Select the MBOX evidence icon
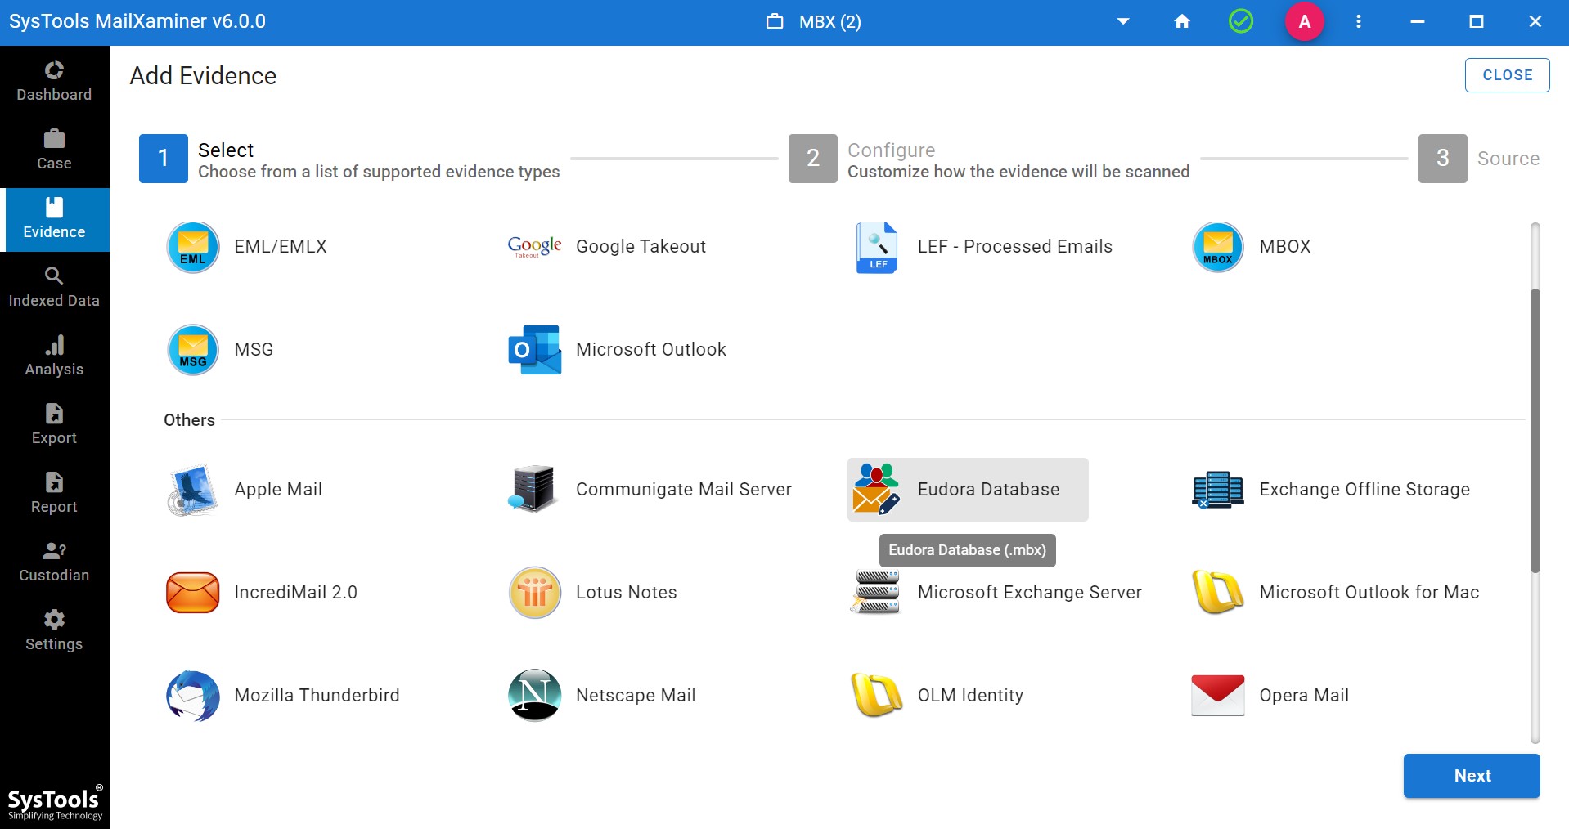The width and height of the screenshot is (1569, 829). click(1218, 247)
